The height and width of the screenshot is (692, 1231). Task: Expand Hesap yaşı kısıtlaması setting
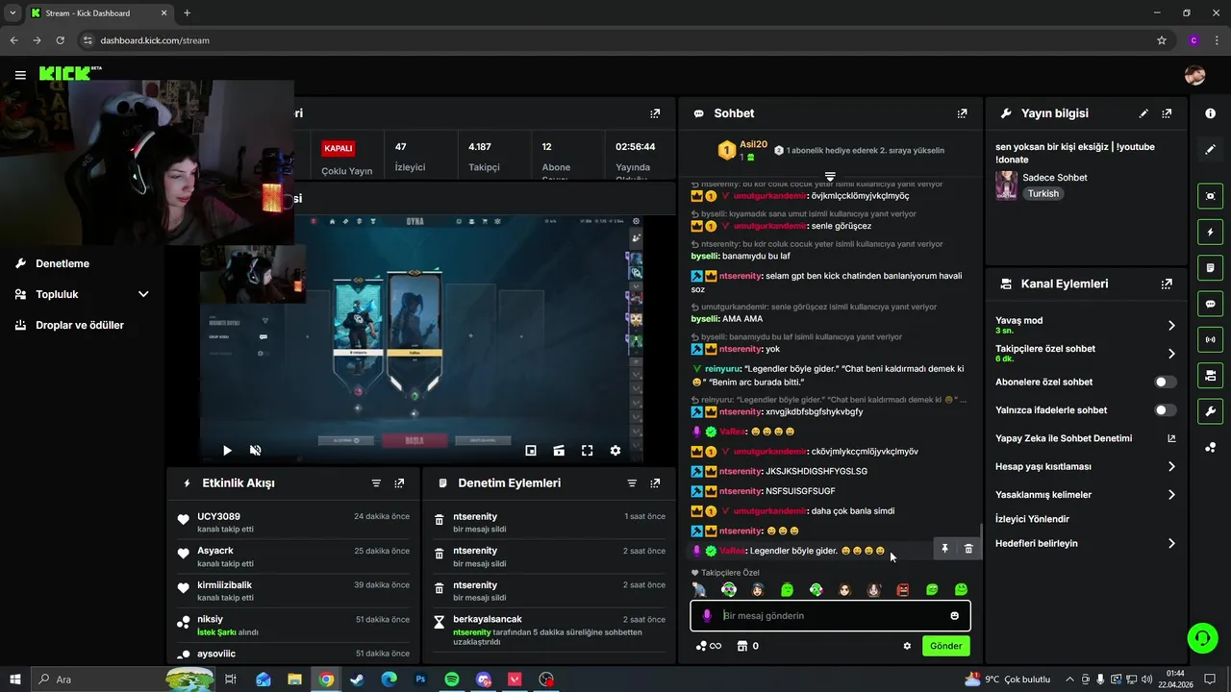click(x=1171, y=467)
